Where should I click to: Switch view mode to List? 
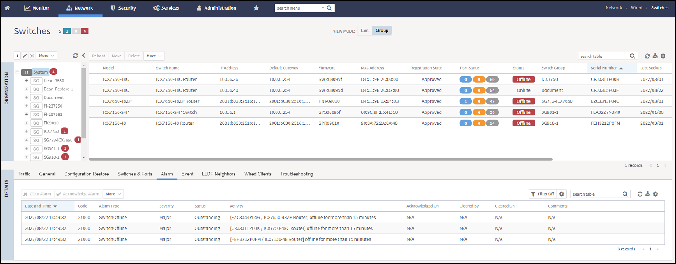(365, 30)
